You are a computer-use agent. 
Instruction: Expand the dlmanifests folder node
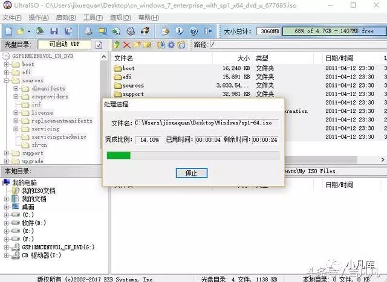[16, 89]
